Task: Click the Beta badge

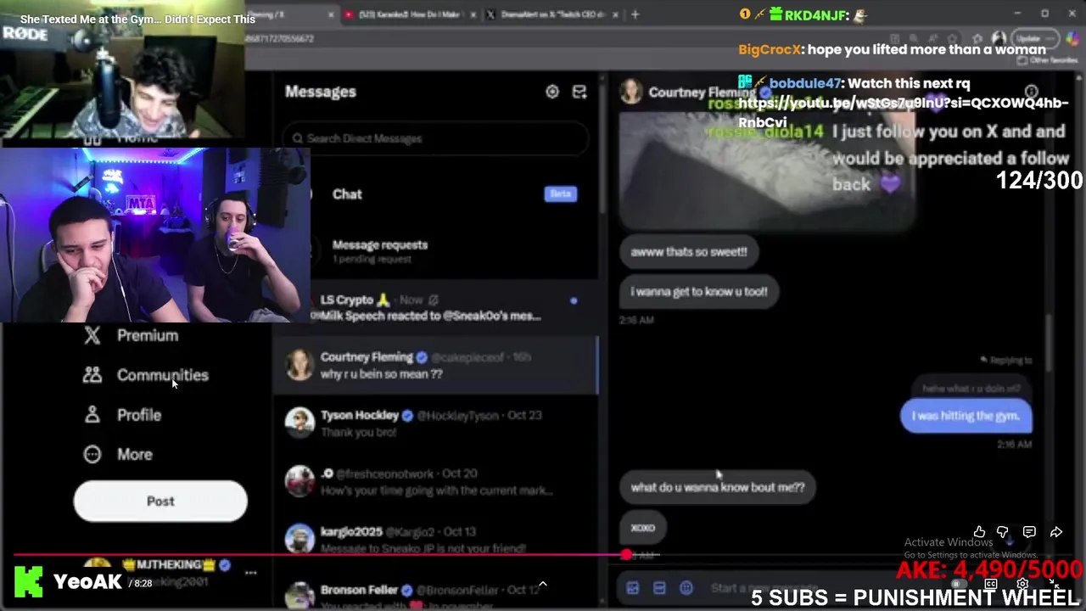Action: [x=561, y=194]
